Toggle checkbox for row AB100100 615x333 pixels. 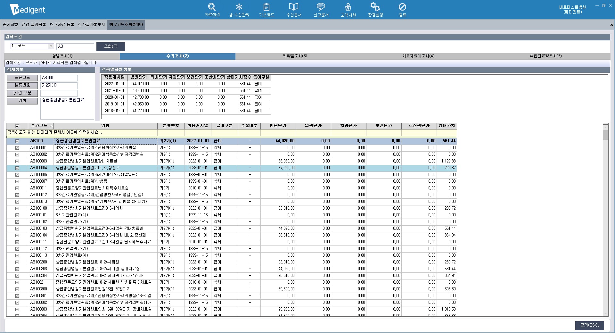click(x=17, y=208)
